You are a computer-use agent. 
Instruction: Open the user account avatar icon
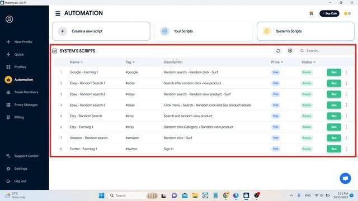(10, 20)
